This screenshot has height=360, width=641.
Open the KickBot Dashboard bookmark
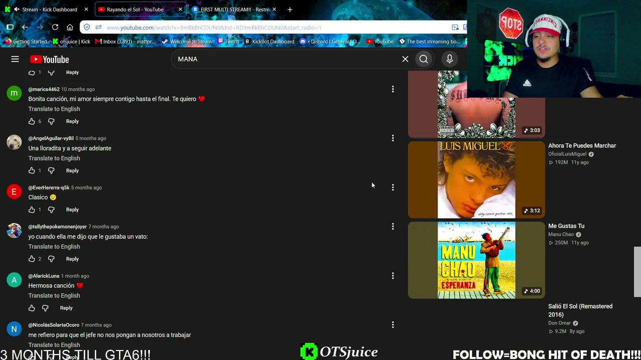coord(269,41)
